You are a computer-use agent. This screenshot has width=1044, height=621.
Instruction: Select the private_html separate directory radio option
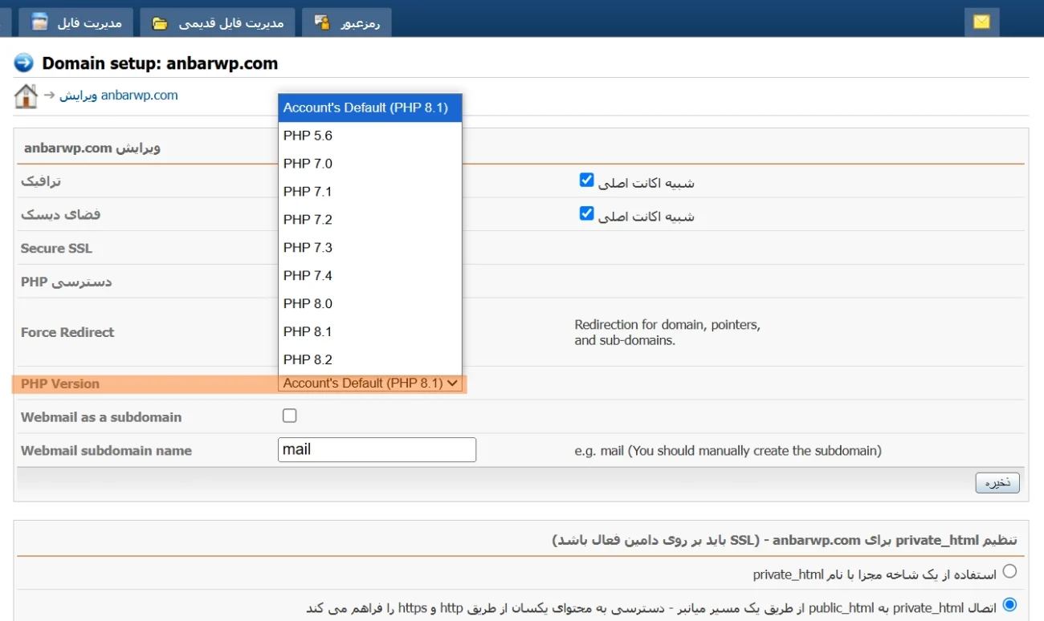(x=1009, y=570)
